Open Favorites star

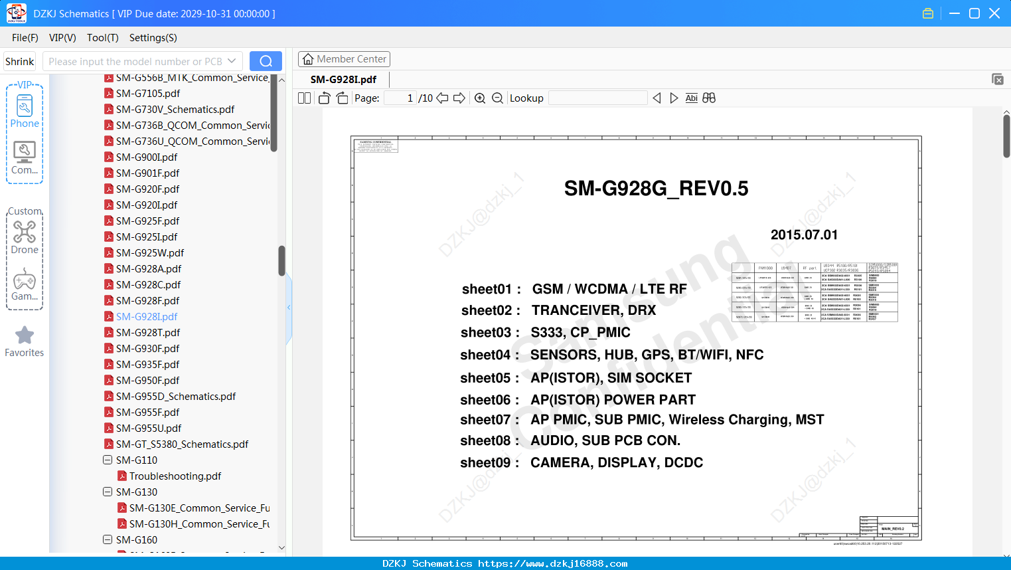point(25,341)
